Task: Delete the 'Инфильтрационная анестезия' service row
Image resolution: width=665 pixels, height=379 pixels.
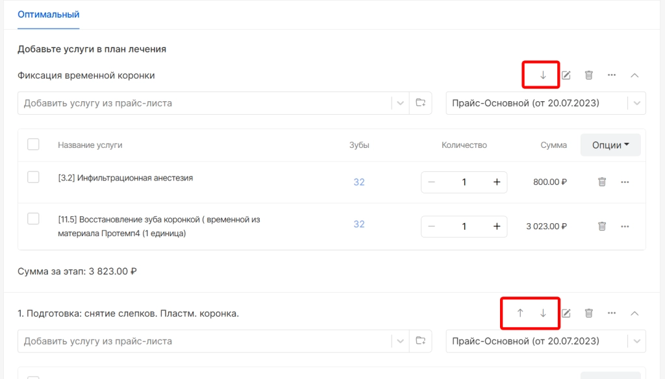Action: 602,182
